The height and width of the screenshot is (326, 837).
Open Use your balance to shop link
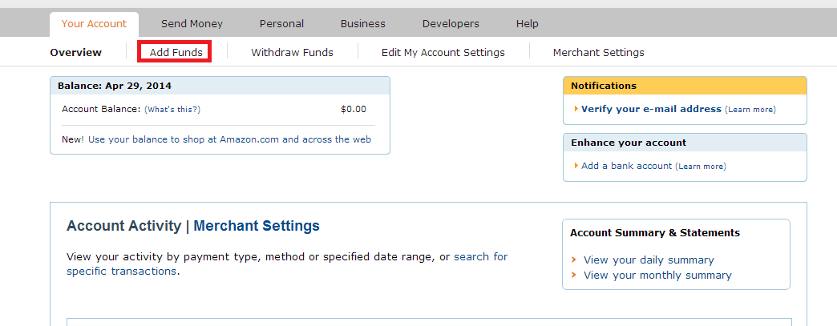[229, 140]
